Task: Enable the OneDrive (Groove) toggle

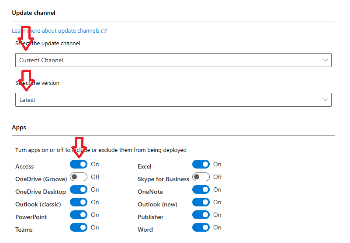Action: 79,177
